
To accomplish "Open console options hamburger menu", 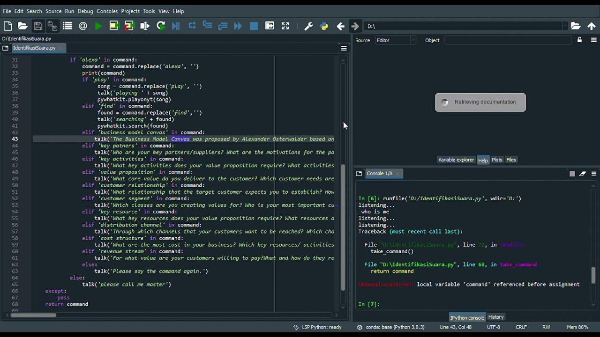I will [x=593, y=174].
